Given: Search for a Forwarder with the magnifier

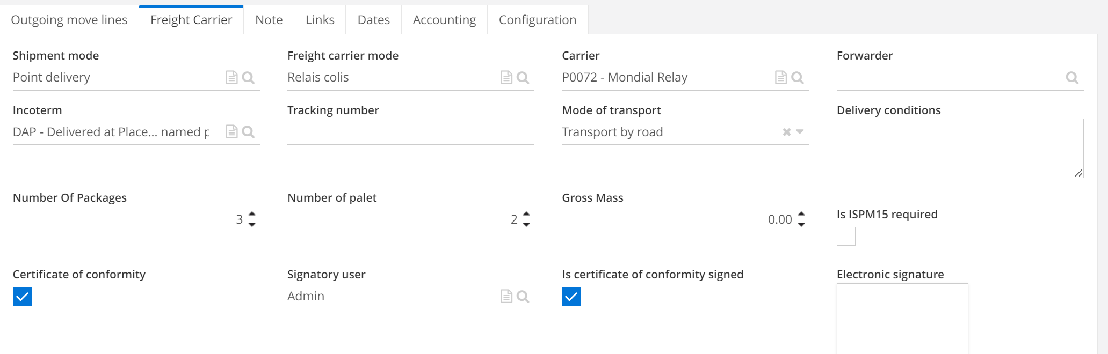Looking at the screenshot, I should point(1072,77).
